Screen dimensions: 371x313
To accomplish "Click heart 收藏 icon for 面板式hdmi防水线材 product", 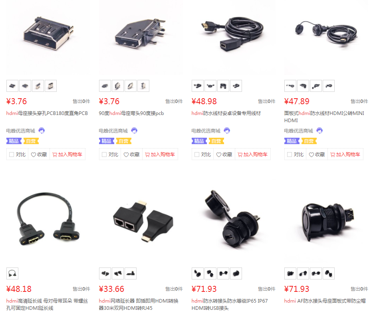I will 311,155.
